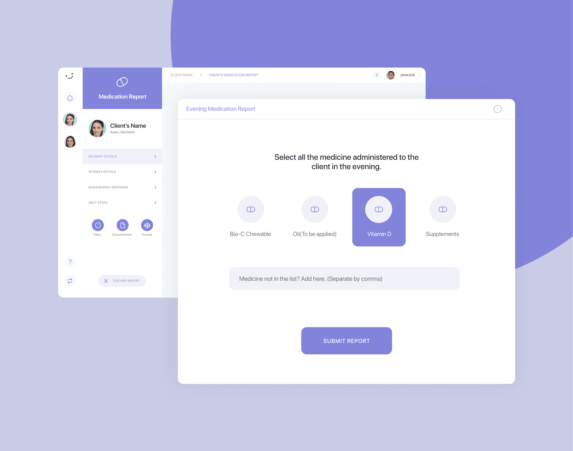Click the refresh/sync icon in sidebar
Image resolution: width=573 pixels, height=451 pixels.
71,280
